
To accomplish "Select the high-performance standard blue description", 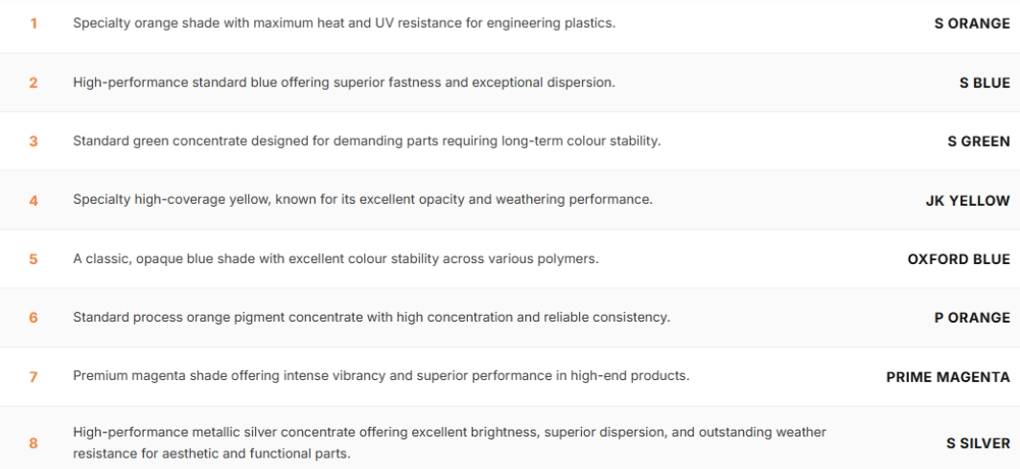I will coord(344,83).
